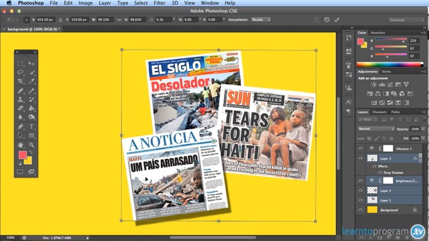The width and height of the screenshot is (429, 241).
Task: Open the Interpolation dropdown
Action: [x=261, y=19]
